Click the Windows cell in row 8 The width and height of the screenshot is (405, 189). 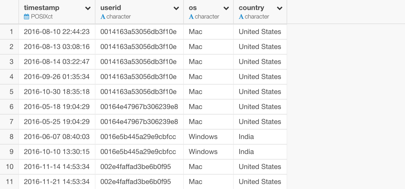click(x=203, y=137)
